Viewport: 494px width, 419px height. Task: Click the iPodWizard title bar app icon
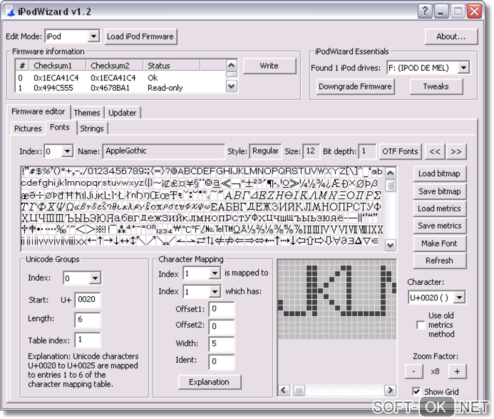pos(10,12)
